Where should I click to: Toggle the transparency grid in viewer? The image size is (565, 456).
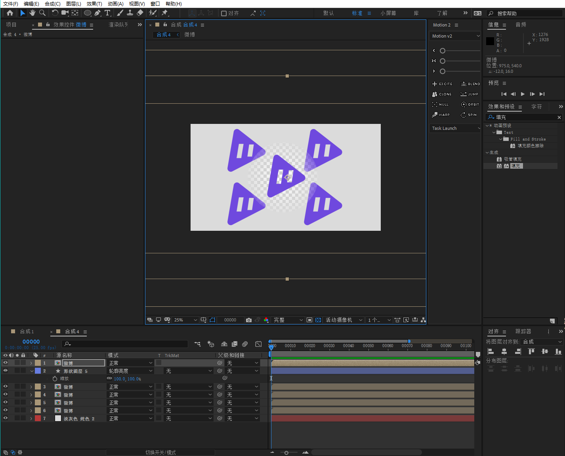(x=318, y=320)
